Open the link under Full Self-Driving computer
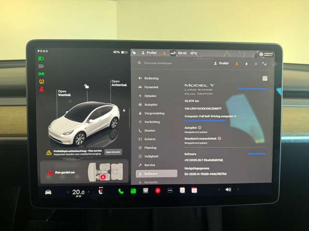Image resolution: width=309 pixels, height=231 pixels. coord(205,120)
